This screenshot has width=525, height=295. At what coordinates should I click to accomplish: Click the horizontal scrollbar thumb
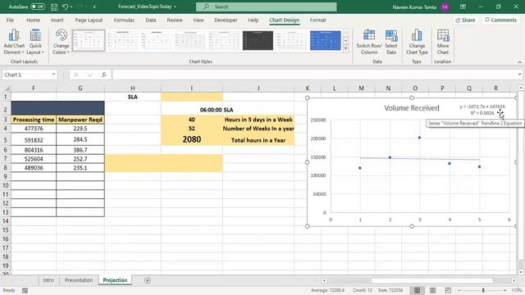point(432,280)
